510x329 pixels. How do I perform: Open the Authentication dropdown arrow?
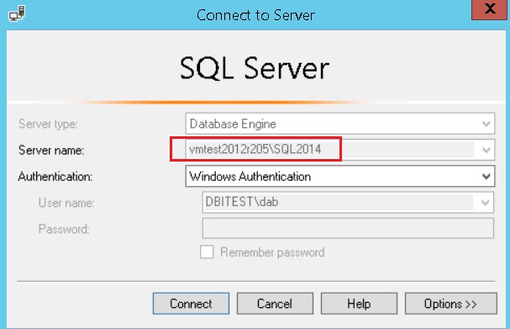tap(486, 176)
